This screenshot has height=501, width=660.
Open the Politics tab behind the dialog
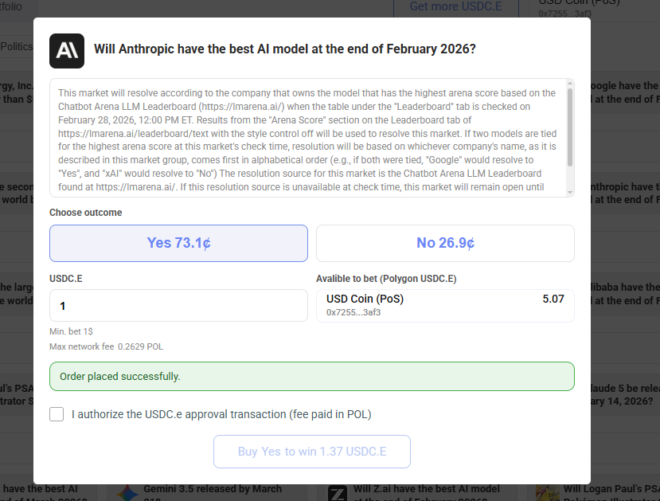tap(16, 46)
